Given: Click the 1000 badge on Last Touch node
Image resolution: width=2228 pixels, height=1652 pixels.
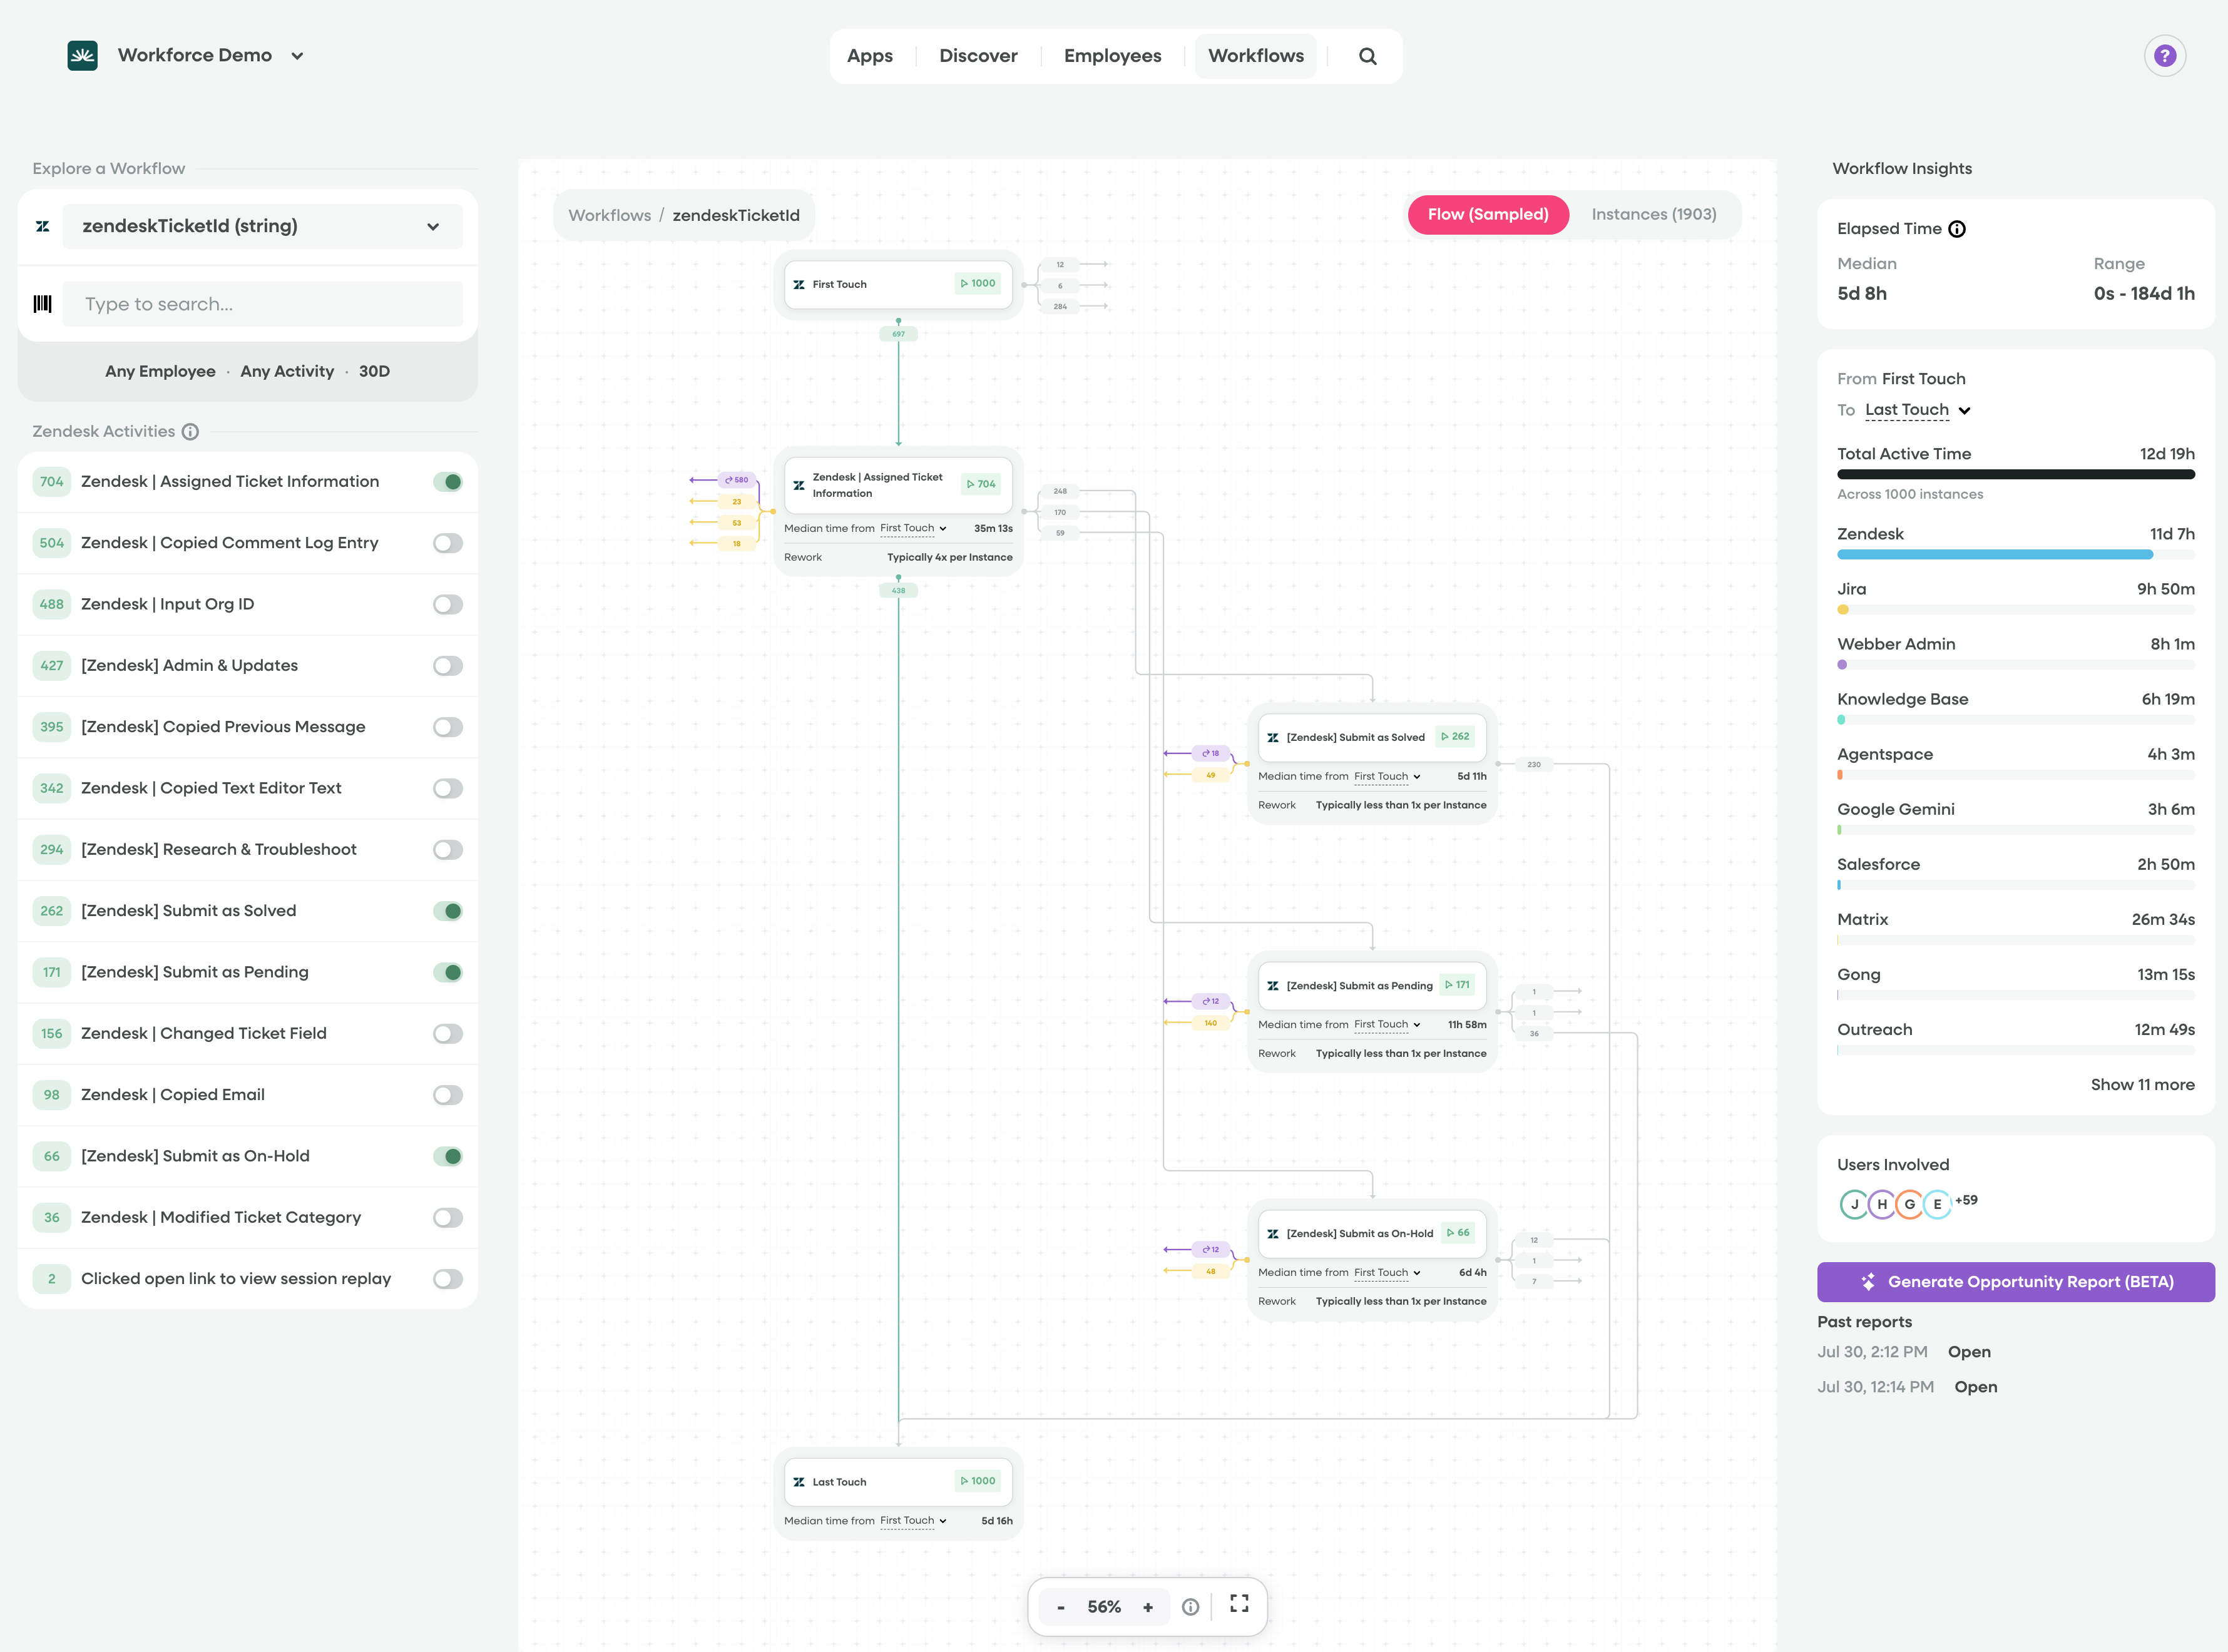Looking at the screenshot, I should 978,1481.
